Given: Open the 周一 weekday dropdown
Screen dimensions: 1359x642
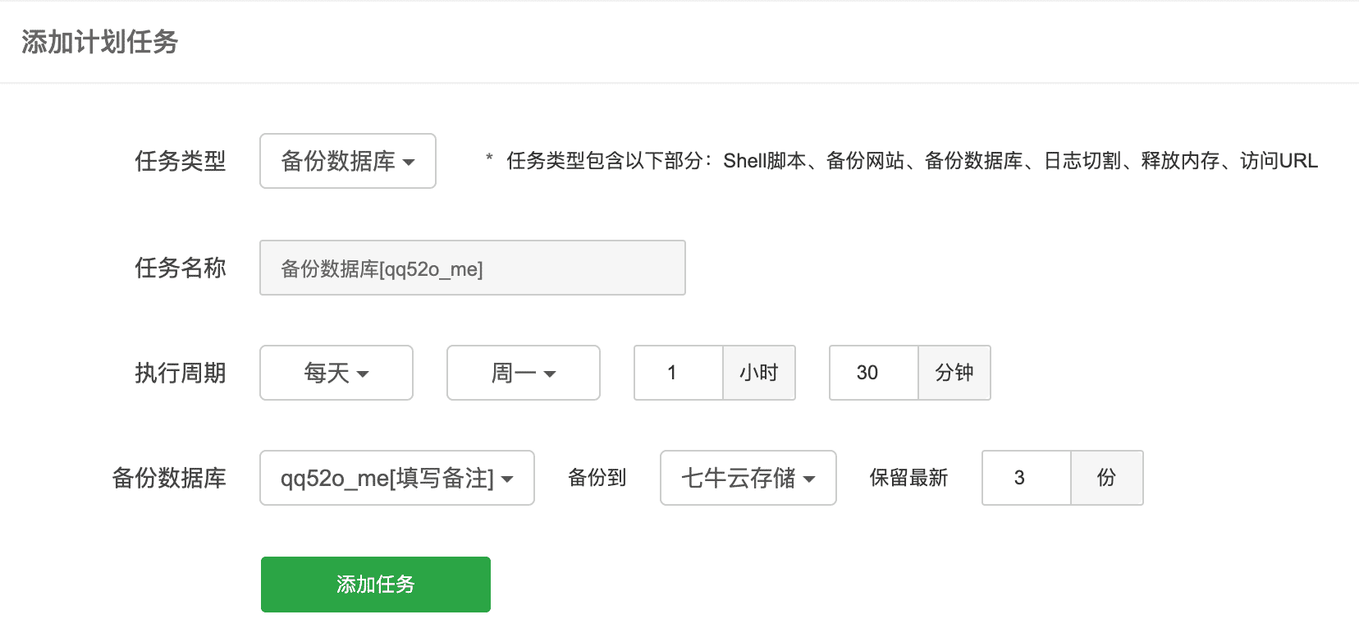Looking at the screenshot, I should [x=524, y=373].
